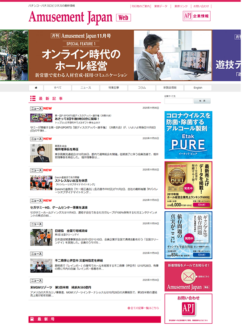Screen dimensions: 245x327
Task: Open the P-SPORTS article thumbnail
Action: pyautogui.click(x=41, y=118)
